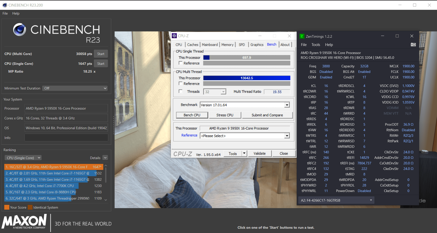The image size is (437, 233).
Task: Toggle Multi Thread Reference checkbox in CPU-Z
Action: 180,83
